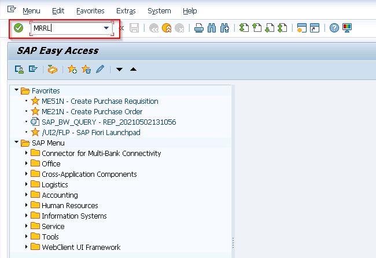This screenshot has height=258, width=376.
Task: Open the Menu menu
Action: 31,11
